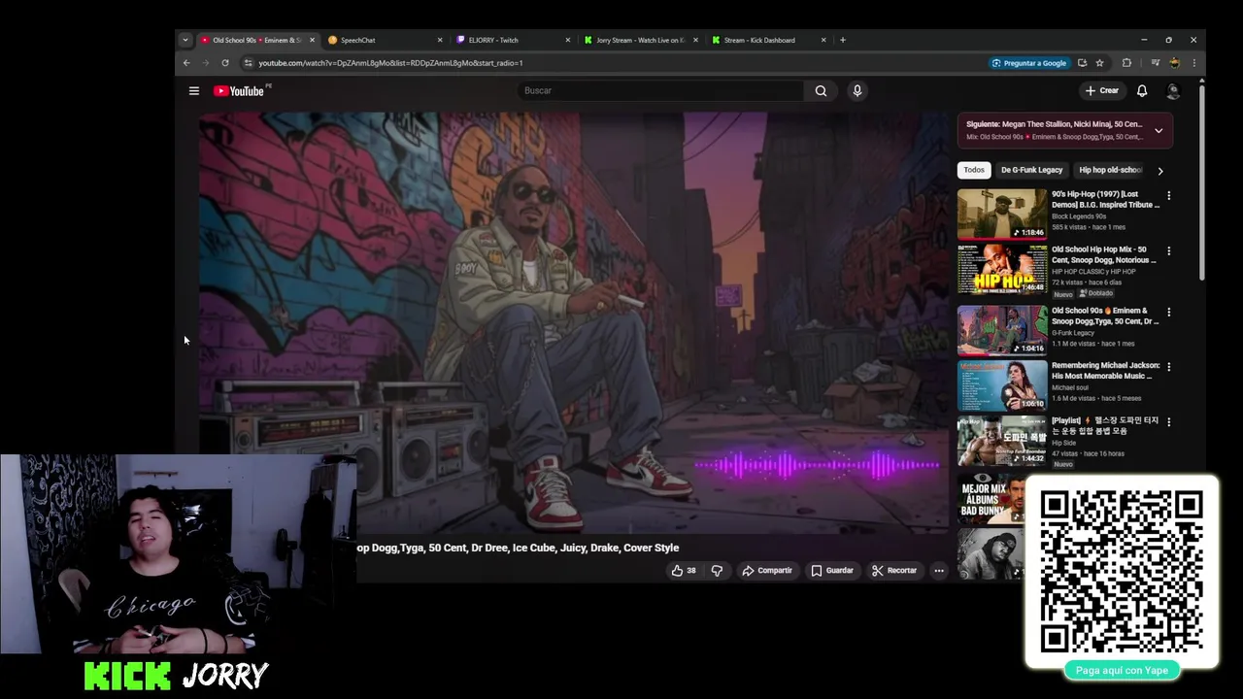Show more filter chips with right arrow
Viewport: 1243px width, 699px height.
click(1159, 171)
